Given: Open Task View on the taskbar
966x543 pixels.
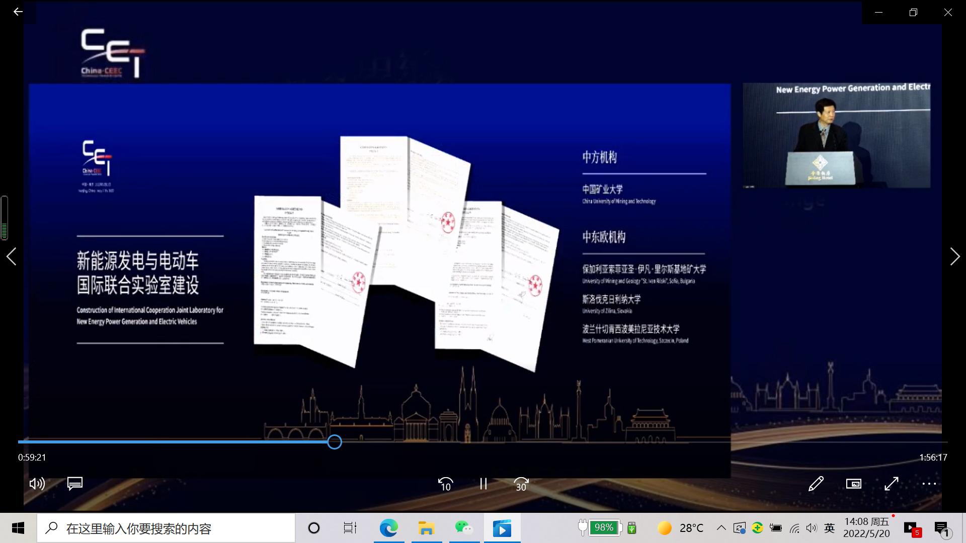Looking at the screenshot, I should (x=350, y=528).
